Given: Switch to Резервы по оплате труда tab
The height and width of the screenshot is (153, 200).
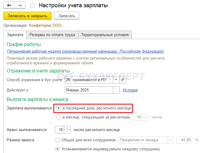Looking at the screenshot, I should [x=52, y=35].
